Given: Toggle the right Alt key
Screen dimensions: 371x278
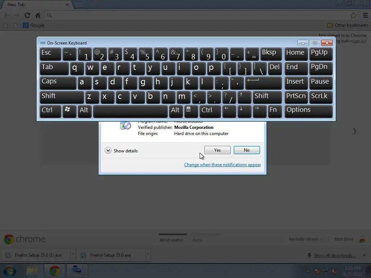Looking at the screenshot, I should tap(176, 111).
